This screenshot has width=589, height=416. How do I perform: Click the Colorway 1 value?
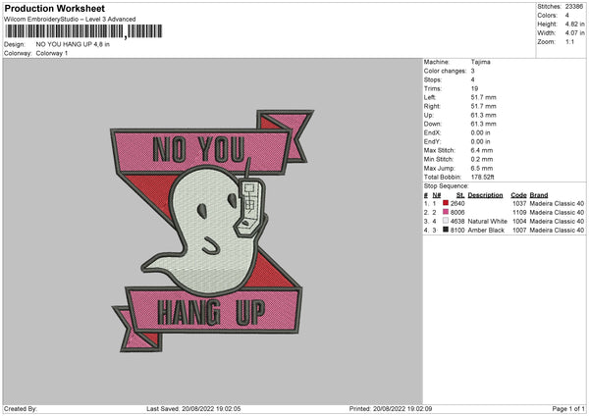pos(53,53)
